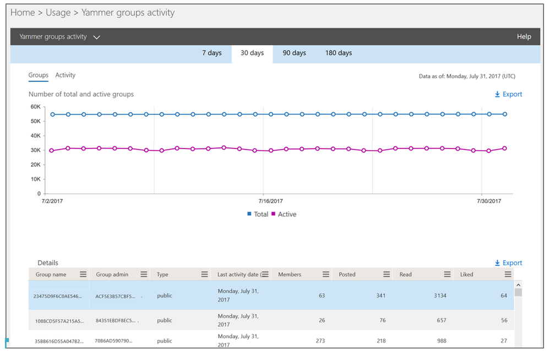
Task: Open Help in the report header
Action: [x=524, y=36]
